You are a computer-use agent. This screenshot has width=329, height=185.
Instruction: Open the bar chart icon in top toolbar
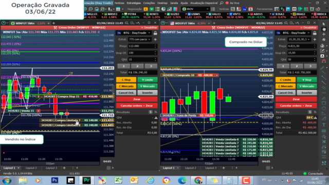tap(169, 9)
